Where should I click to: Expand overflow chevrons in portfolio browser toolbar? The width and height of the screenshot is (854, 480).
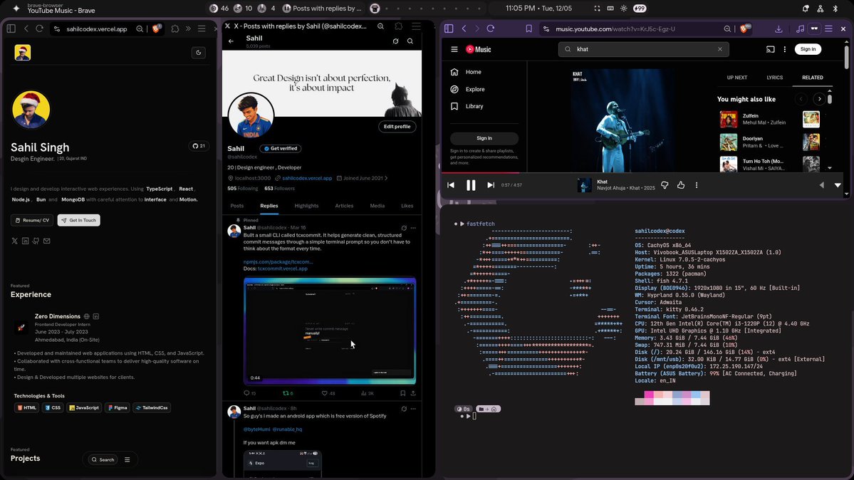[189, 29]
